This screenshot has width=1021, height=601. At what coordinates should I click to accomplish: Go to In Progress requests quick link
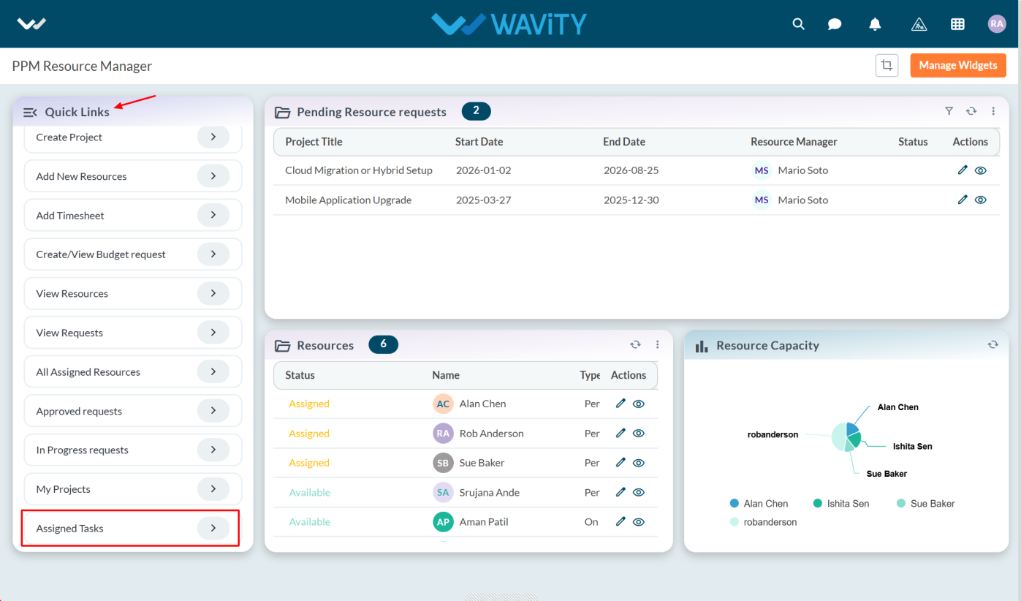click(x=133, y=450)
